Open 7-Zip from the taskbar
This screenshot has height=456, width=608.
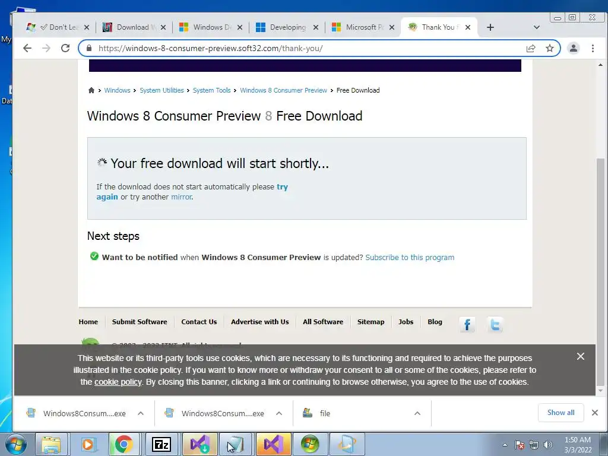[161, 444]
